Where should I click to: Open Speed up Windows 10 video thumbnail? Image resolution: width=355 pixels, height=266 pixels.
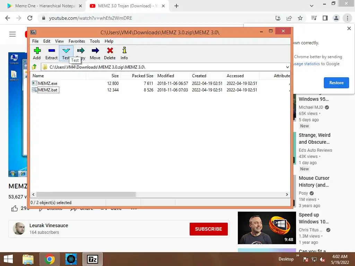pos(267,228)
